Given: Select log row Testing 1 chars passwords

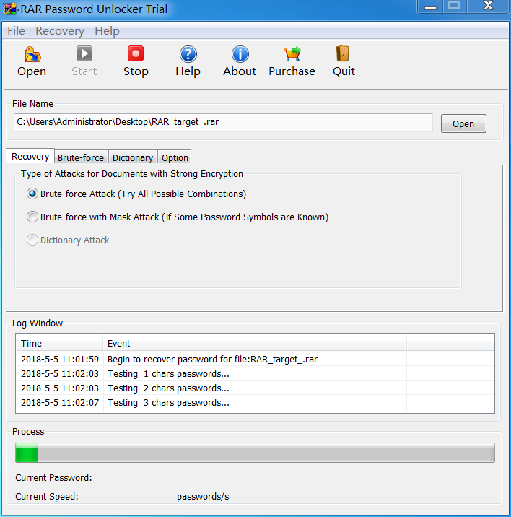Looking at the screenshot, I should 255,373.
